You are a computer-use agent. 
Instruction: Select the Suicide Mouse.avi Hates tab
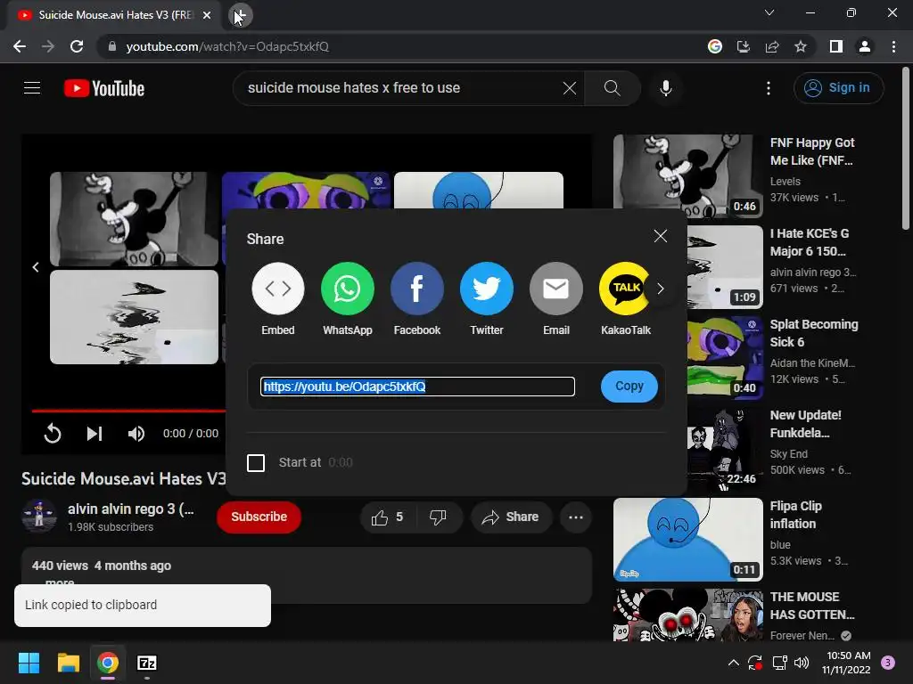(x=113, y=15)
